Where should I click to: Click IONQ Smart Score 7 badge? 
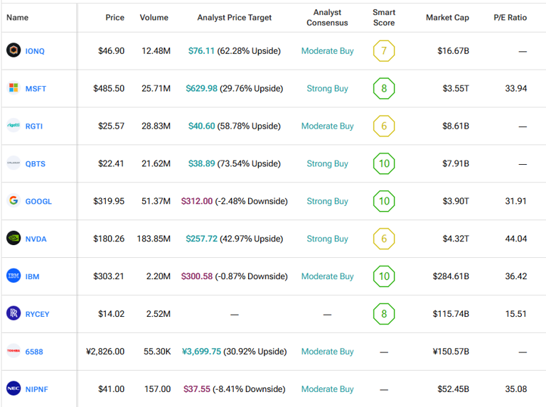(x=384, y=51)
